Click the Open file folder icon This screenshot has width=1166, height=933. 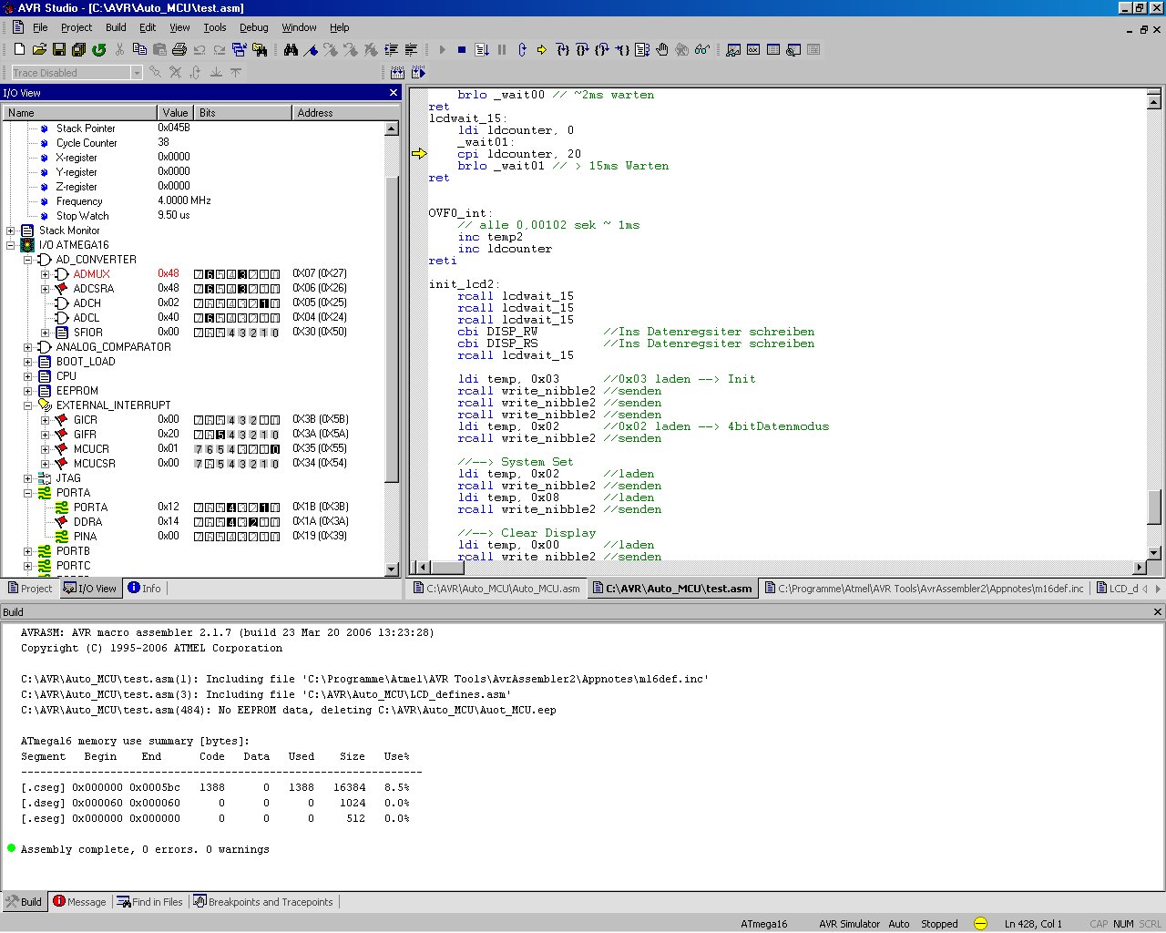point(39,49)
